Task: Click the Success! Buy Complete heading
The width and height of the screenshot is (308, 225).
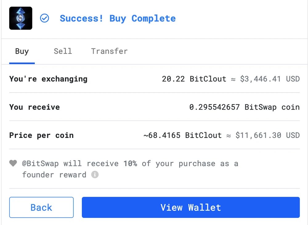Action: click(x=117, y=19)
